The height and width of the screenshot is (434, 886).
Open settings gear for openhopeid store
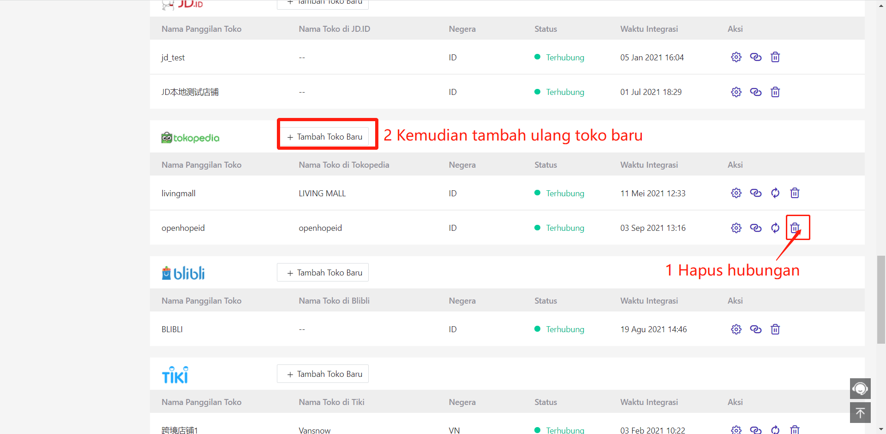tap(736, 228)
